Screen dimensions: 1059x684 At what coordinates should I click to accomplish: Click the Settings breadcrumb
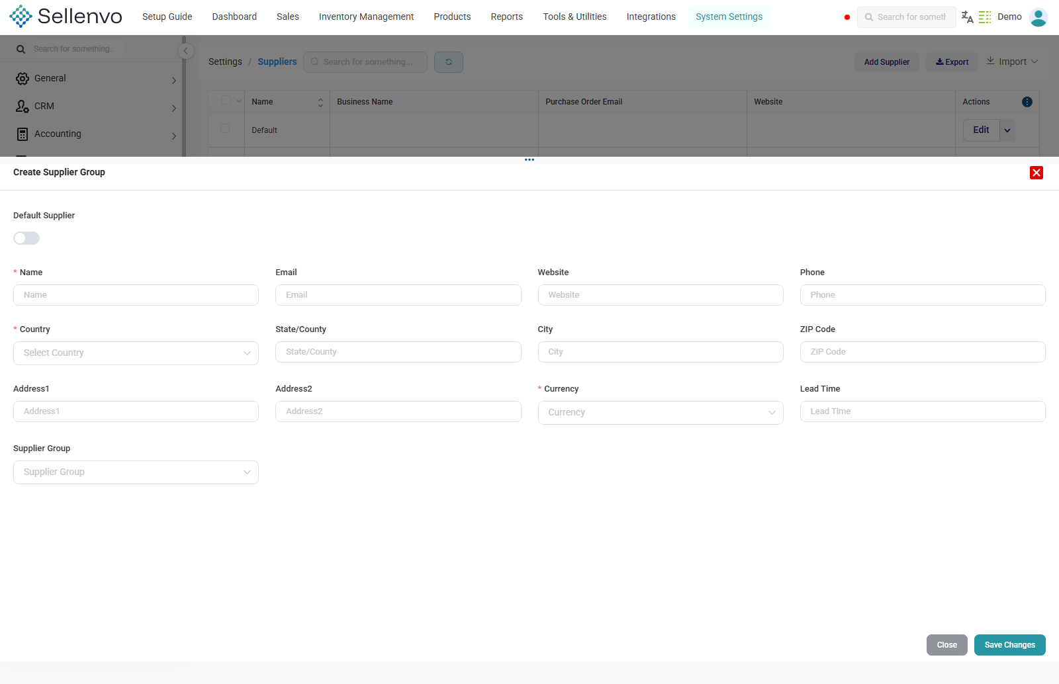coord(225,62)
